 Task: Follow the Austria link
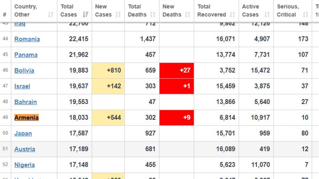pyautogui.click(x=25, y=149)
